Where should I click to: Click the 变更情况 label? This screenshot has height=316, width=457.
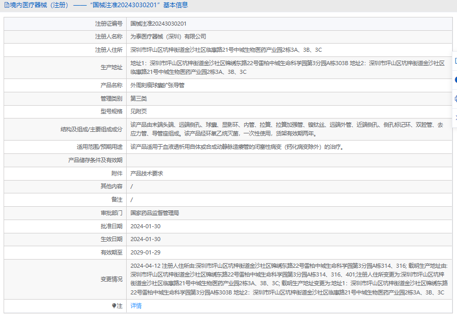pos(112,279)
